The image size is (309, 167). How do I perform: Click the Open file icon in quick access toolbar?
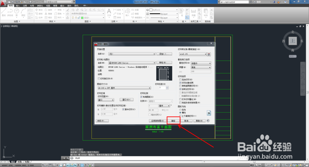(x=13, y=2)
